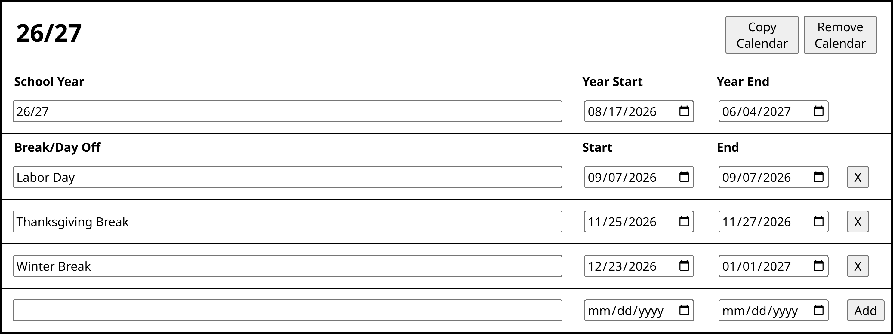
Task: Select the Winter Break name field
Action: pyautogui.click(x=287, y=266)
